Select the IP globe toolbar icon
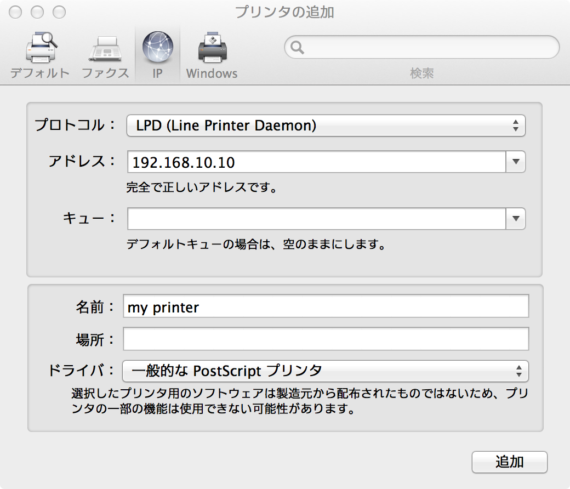 click(x=157, y=55)
